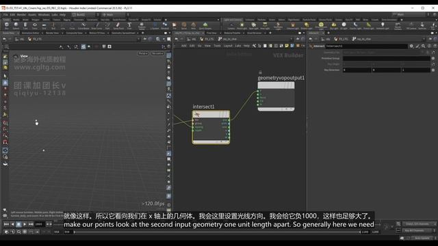Add a Sky Light from shelf
Image resolution: width=438 pixels, height=246 pixels.
tap(334, 26)
